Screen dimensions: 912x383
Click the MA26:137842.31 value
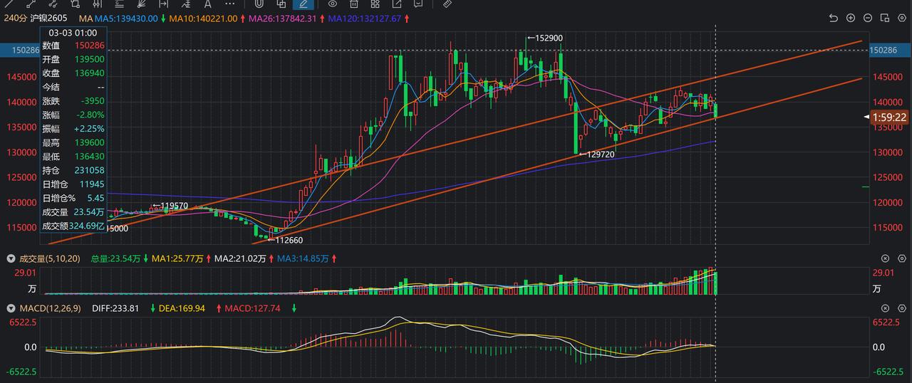(x=283, y=18)
